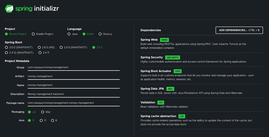
Task: Click the Dependencies section heading
Action: coord(151,30)
